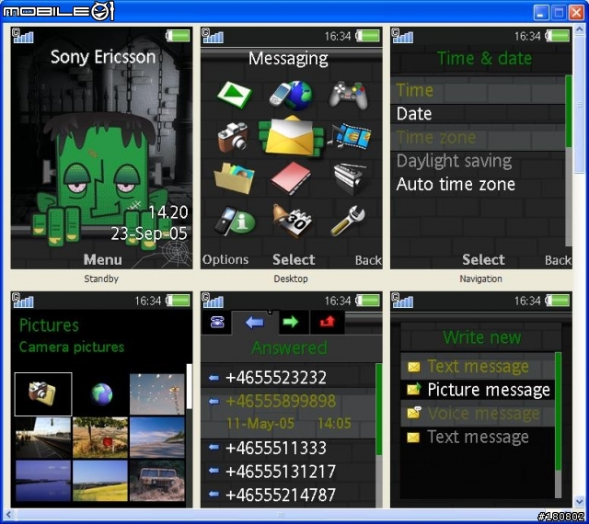
Task: Select Time in Time & date list
Action: (478, 90)
